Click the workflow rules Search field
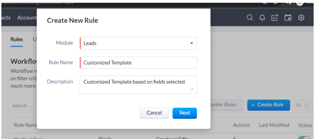 pos(24,106)
